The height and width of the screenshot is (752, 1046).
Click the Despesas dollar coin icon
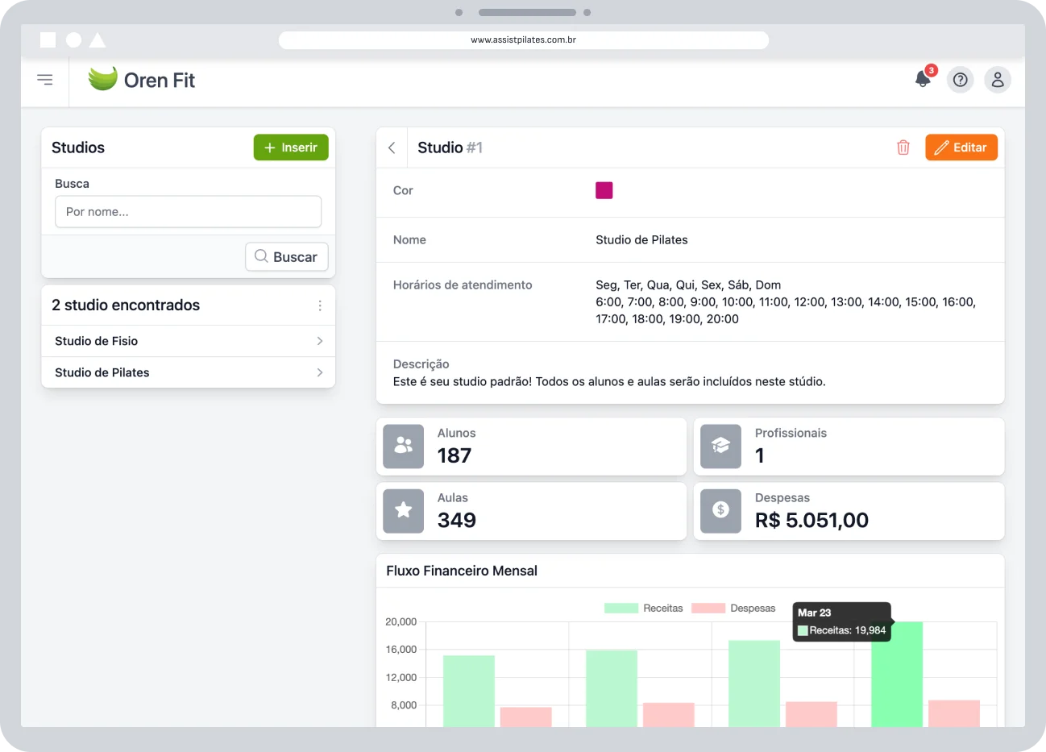(720, 511)
